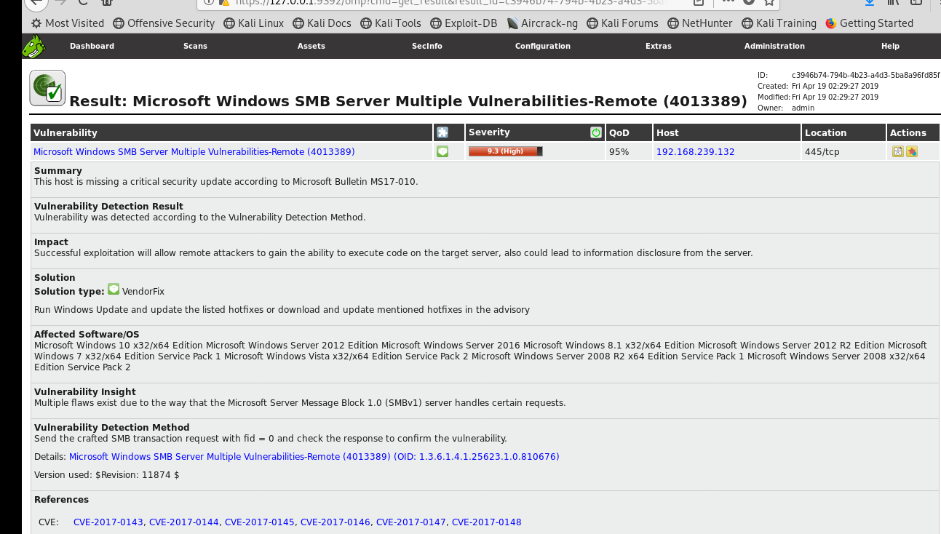This screenshot has width=941, height=534.
Task: Open the CVE-2017-0144 reference link
Action: coord(183,522)
